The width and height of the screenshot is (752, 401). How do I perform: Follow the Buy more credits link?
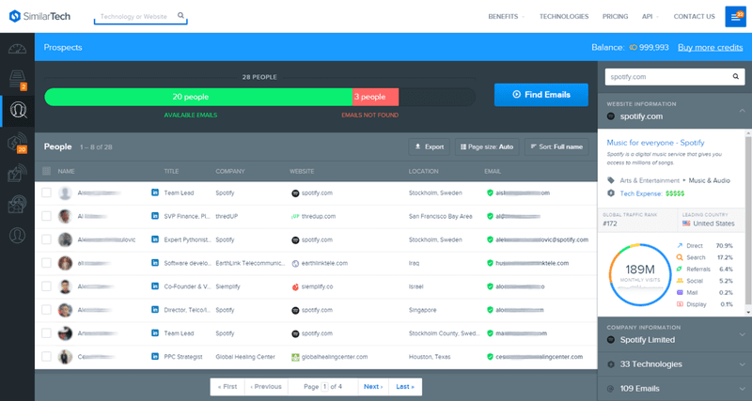point(710,48)
